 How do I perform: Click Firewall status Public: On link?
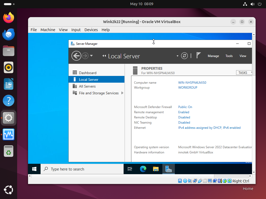coord(185,107)
